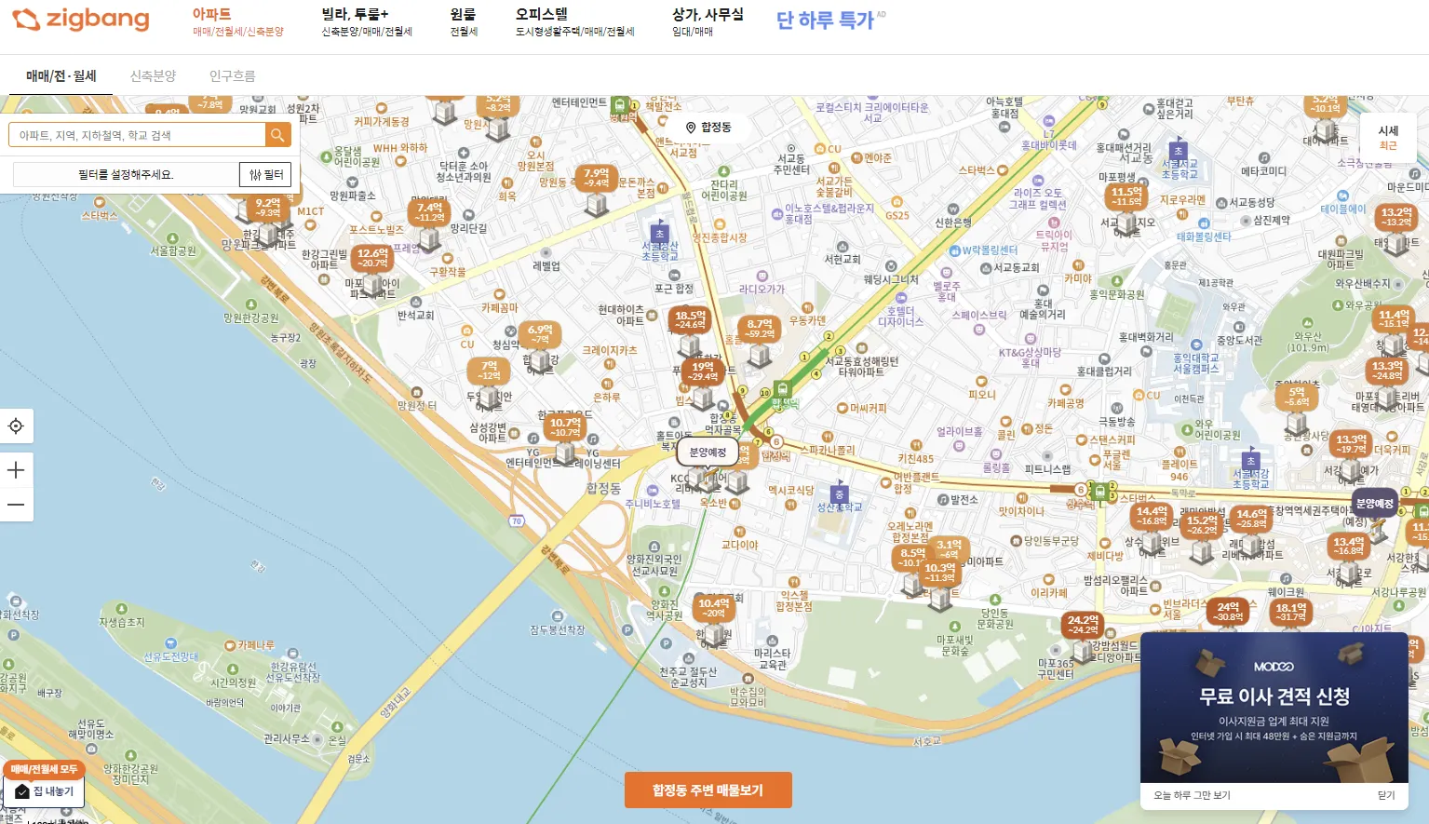
Task: Select the 10.7억~10.7억 apartment marker
Action: click(x=565, y=426)
